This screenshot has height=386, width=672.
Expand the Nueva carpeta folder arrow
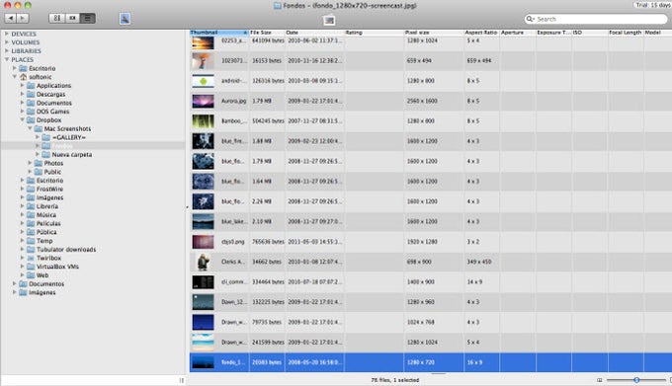38,154
